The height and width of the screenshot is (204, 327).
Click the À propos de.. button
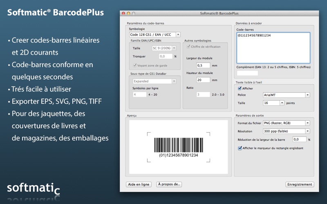coord(169,184)
